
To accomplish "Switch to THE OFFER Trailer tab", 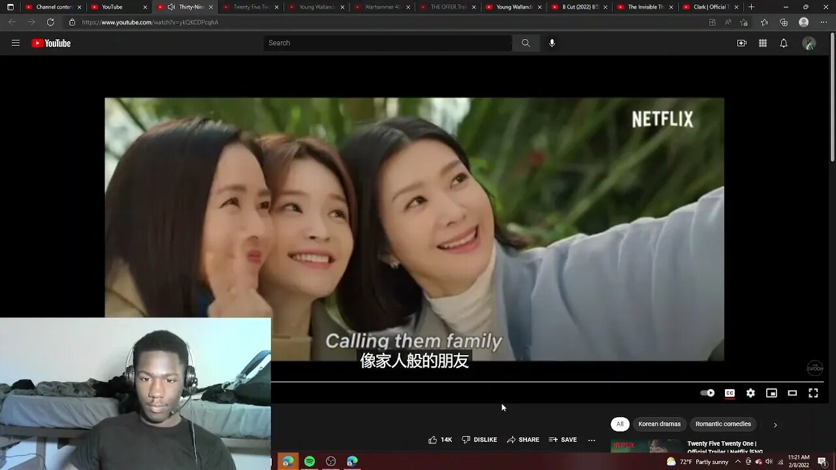I will [x=448, y=7].
